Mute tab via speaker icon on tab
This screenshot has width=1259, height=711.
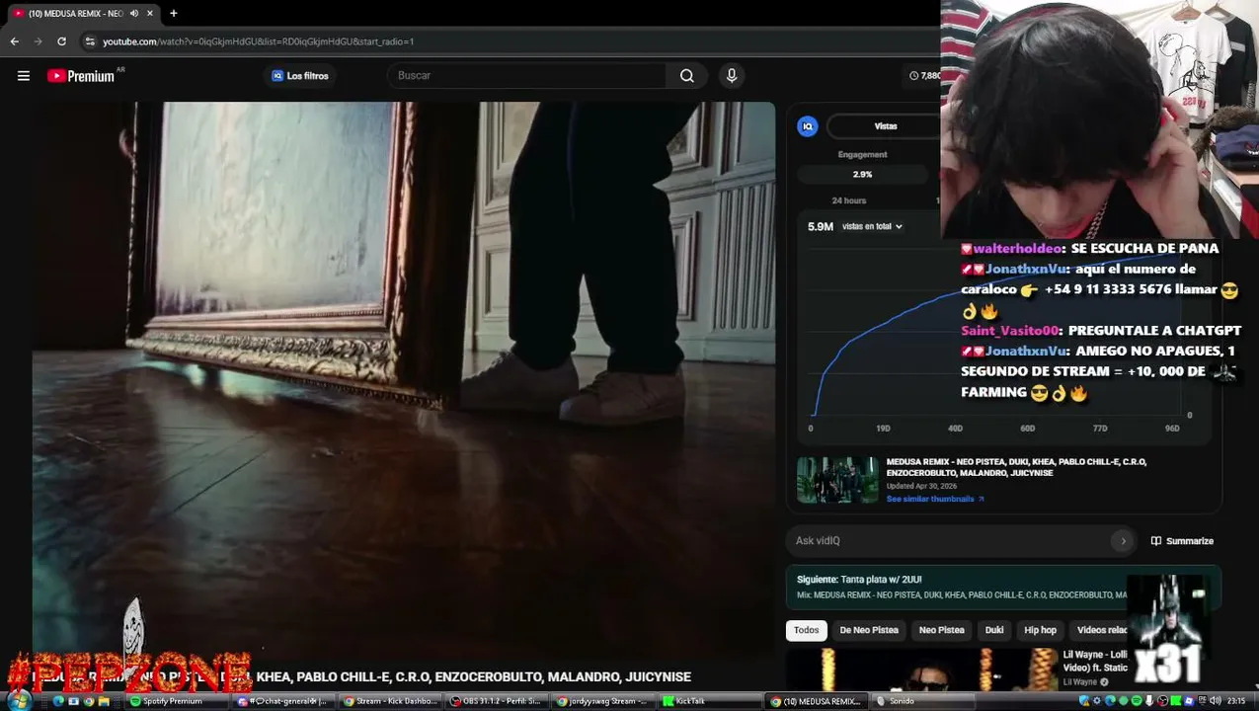[x=134, y=13]
